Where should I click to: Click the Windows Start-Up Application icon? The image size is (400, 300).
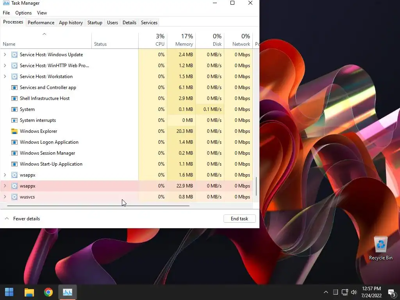(x=14, y=164)
